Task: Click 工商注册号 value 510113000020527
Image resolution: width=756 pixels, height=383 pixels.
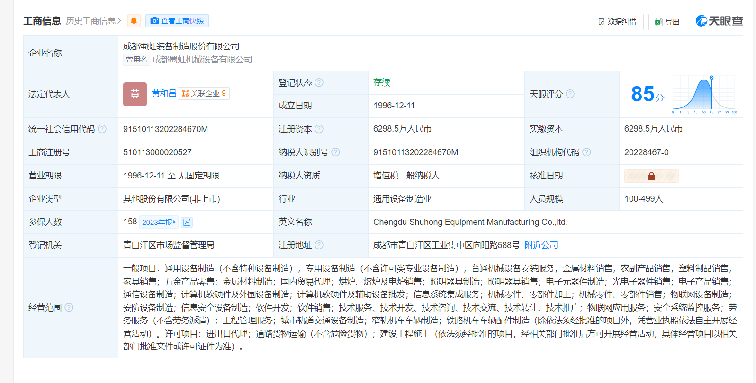Action: 157,152
